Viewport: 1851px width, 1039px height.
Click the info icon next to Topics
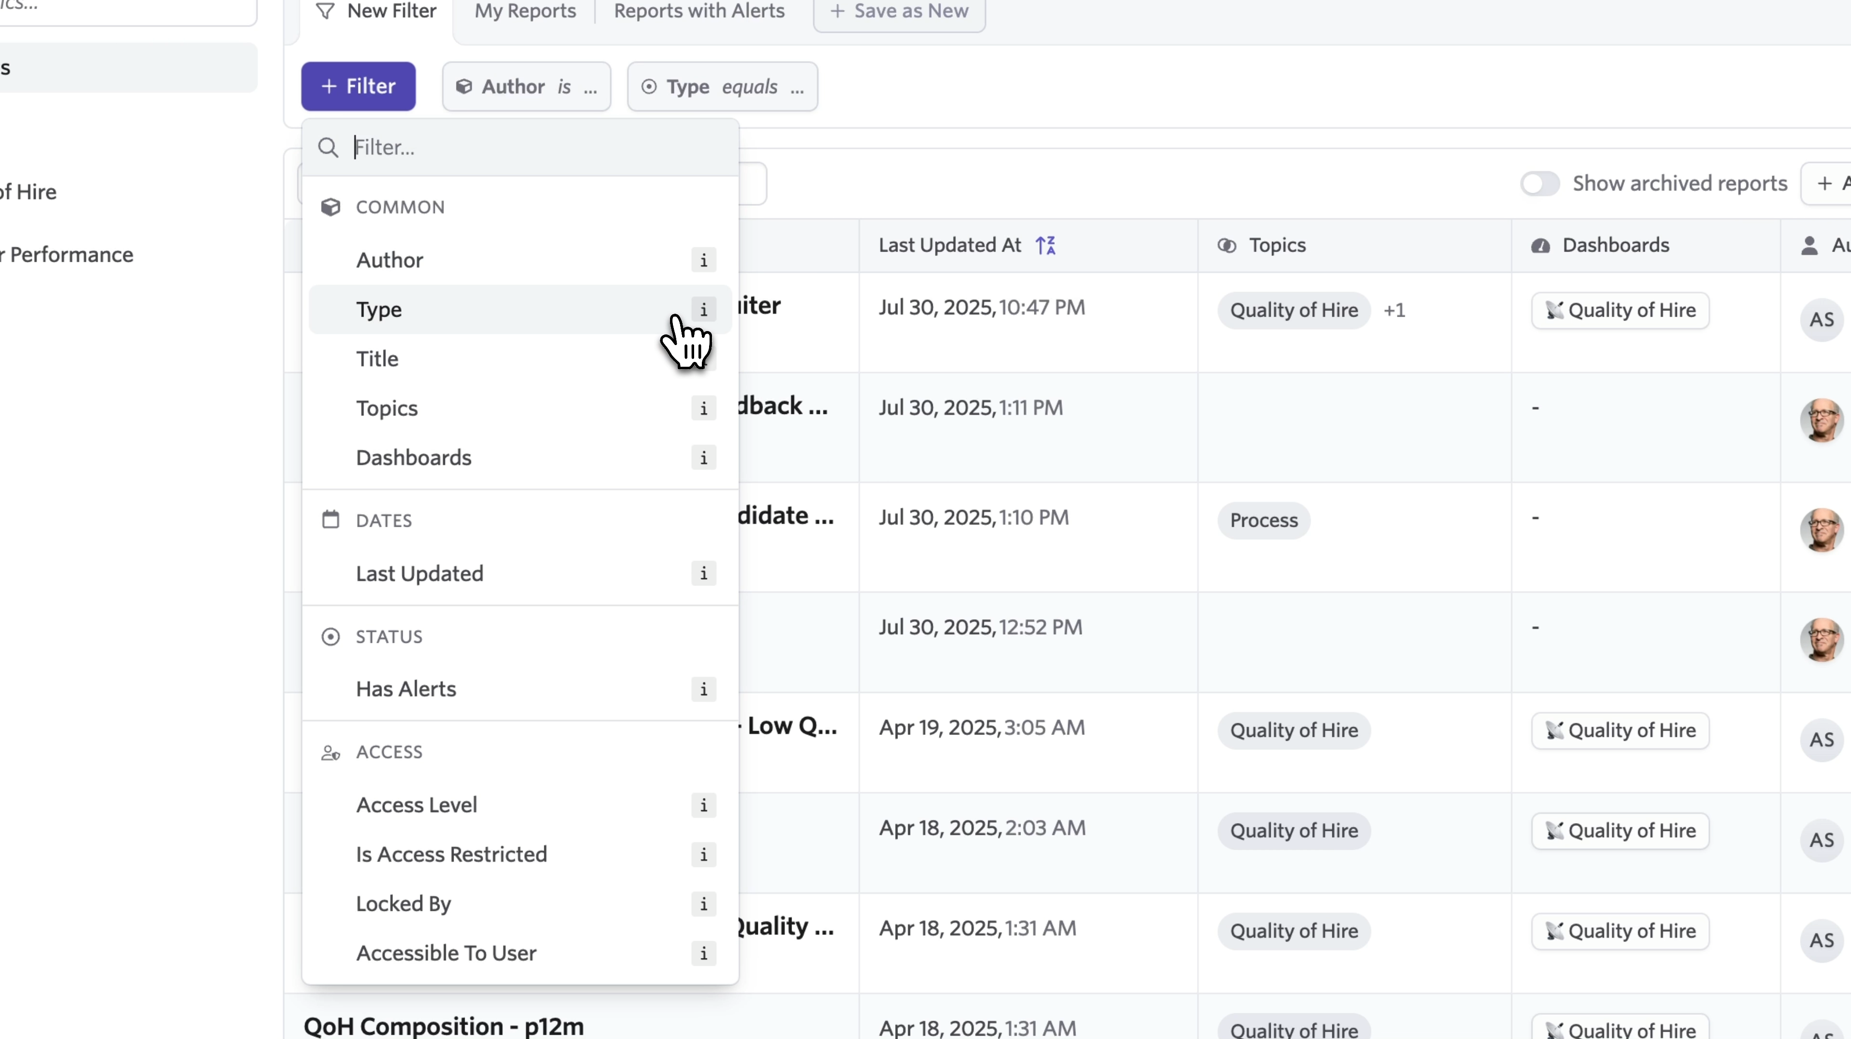[x=703, y=408]
